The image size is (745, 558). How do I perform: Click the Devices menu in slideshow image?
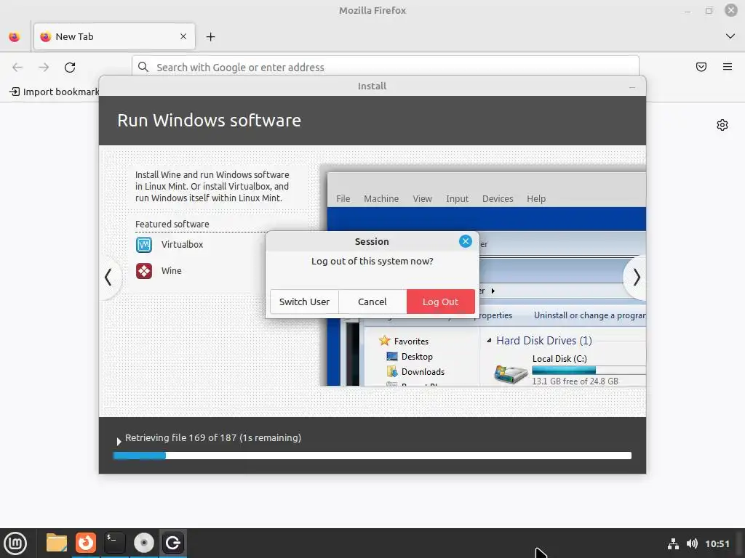pos(498,199)
